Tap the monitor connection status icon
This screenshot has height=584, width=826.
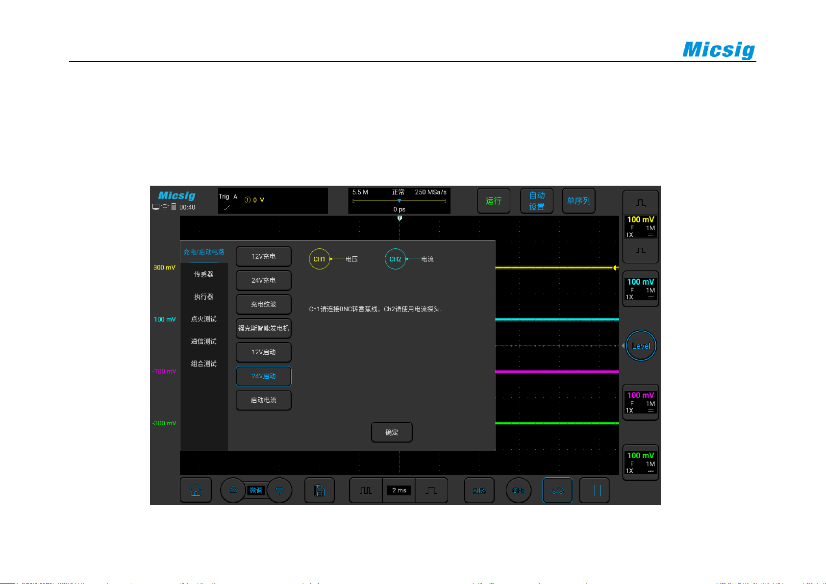pyautogui.click(x=156, y=207)
